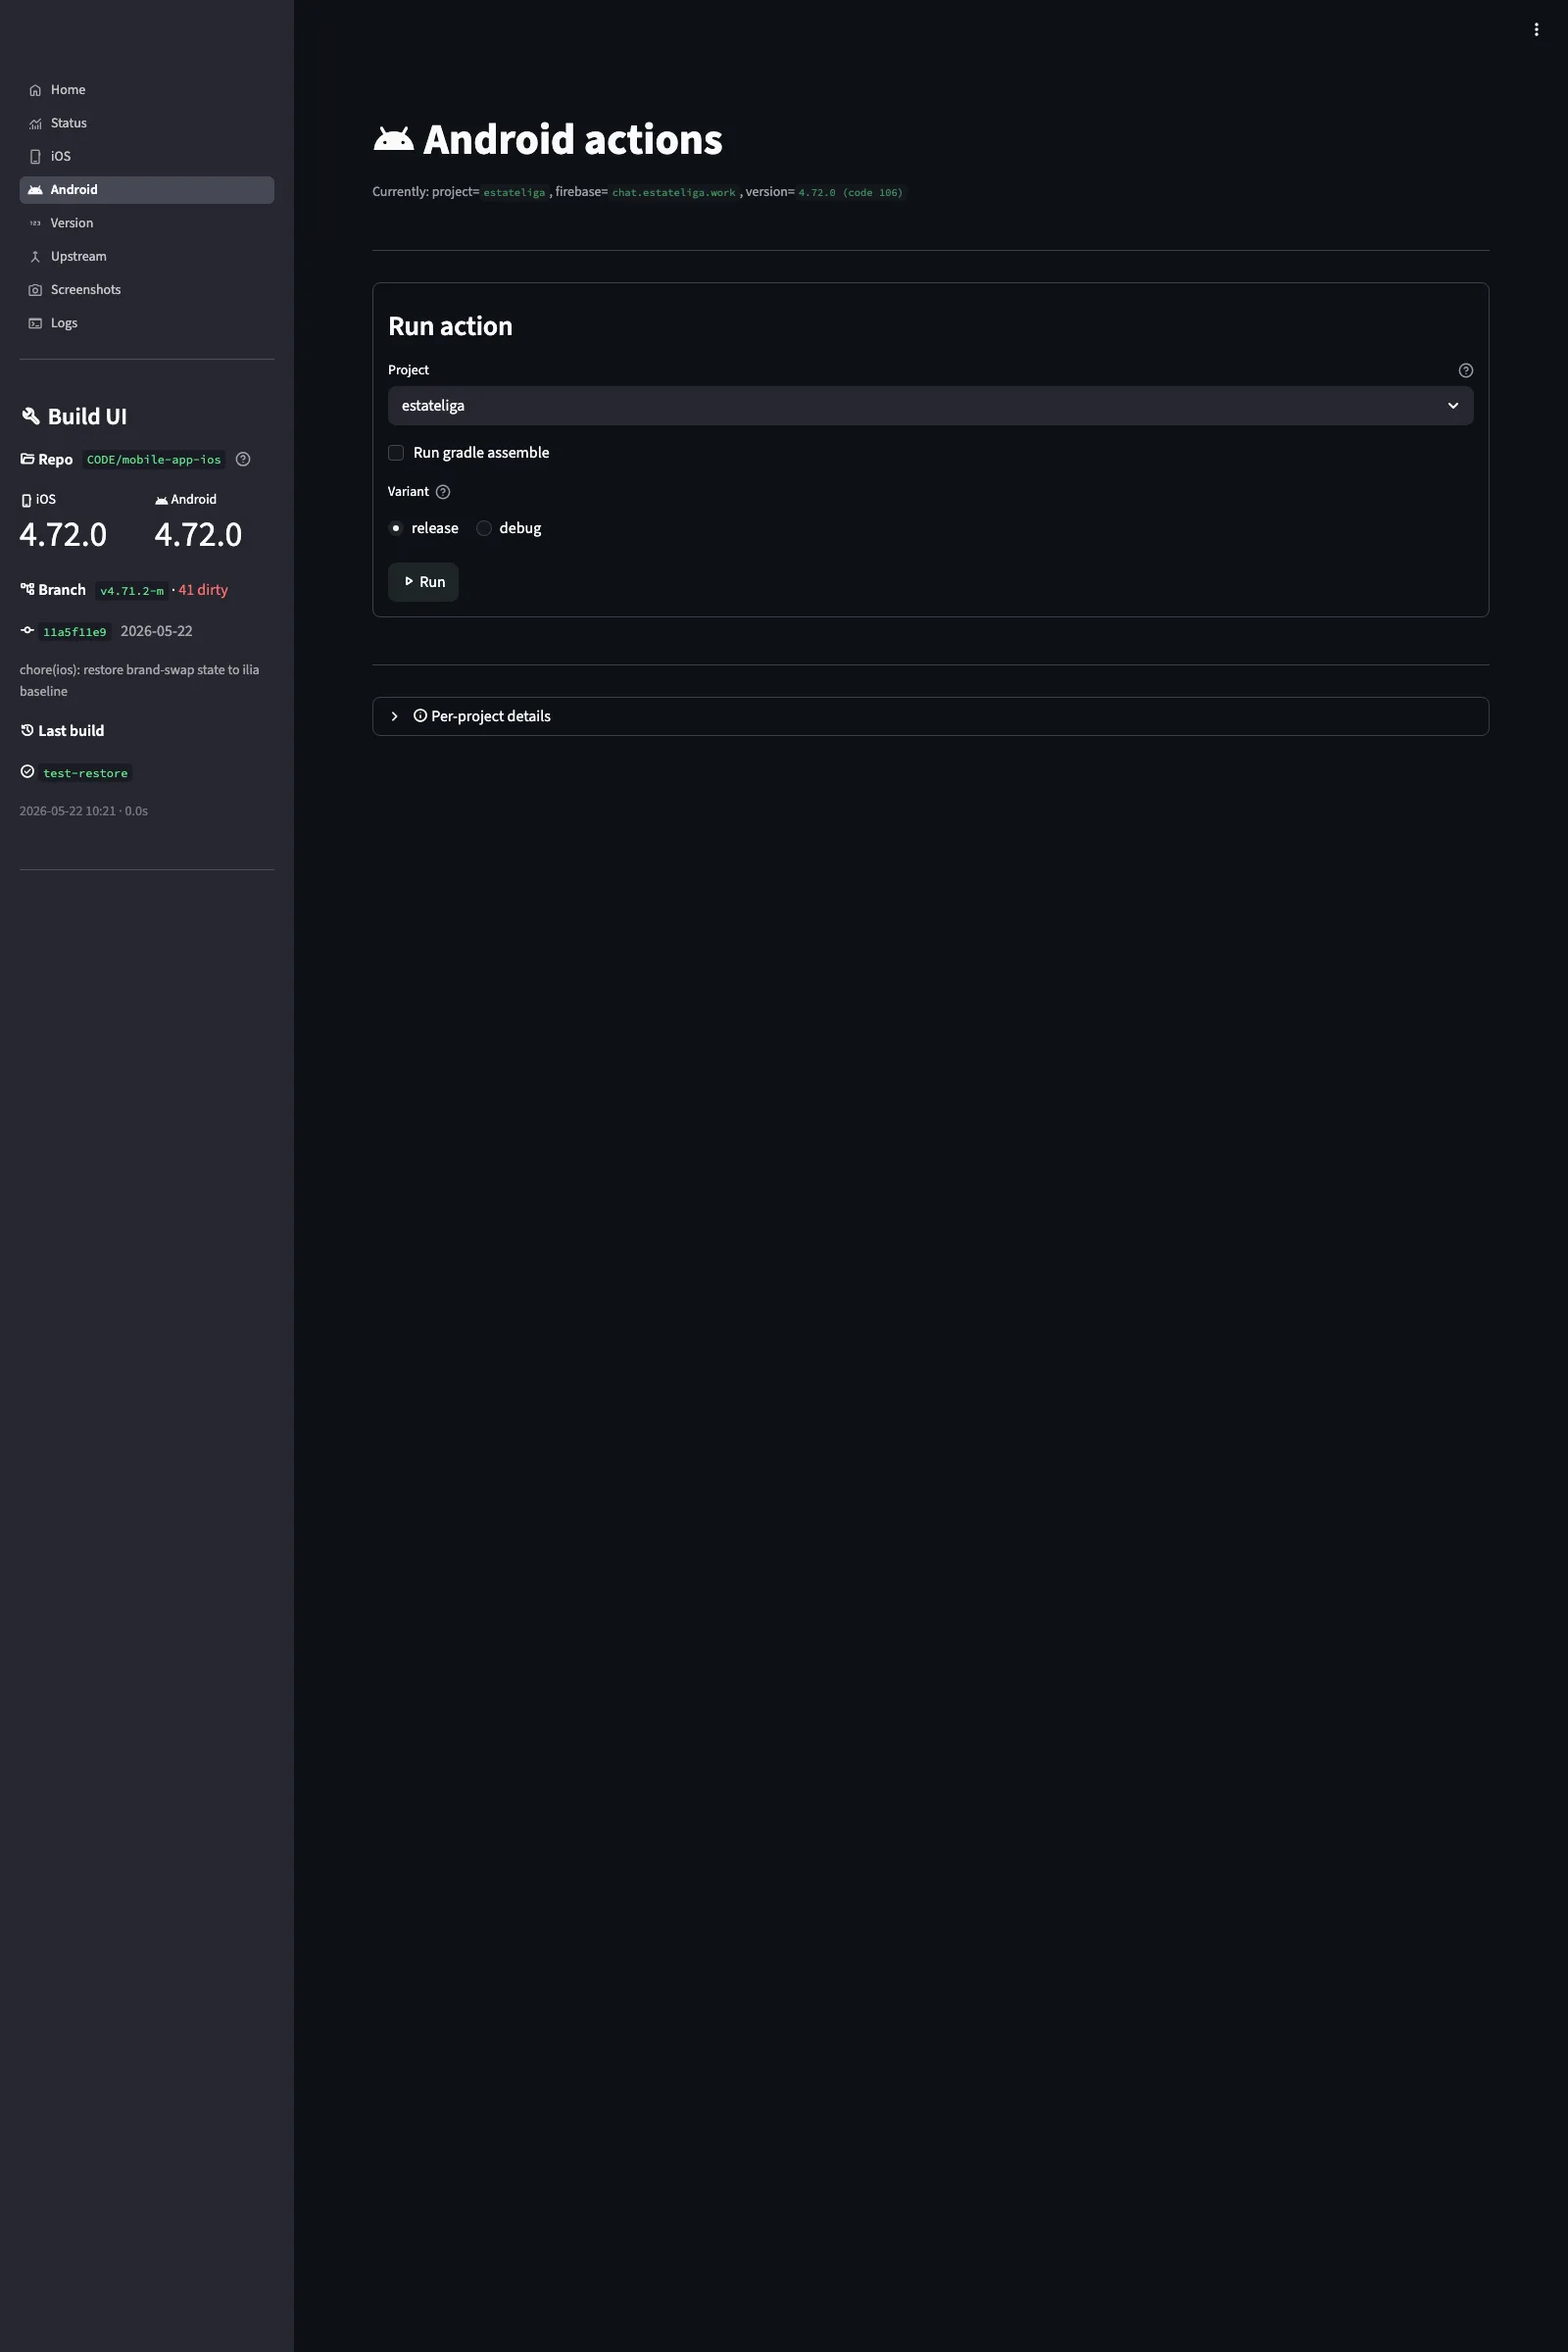Enable Run gradle assemble checkbox

click(396, 453)
